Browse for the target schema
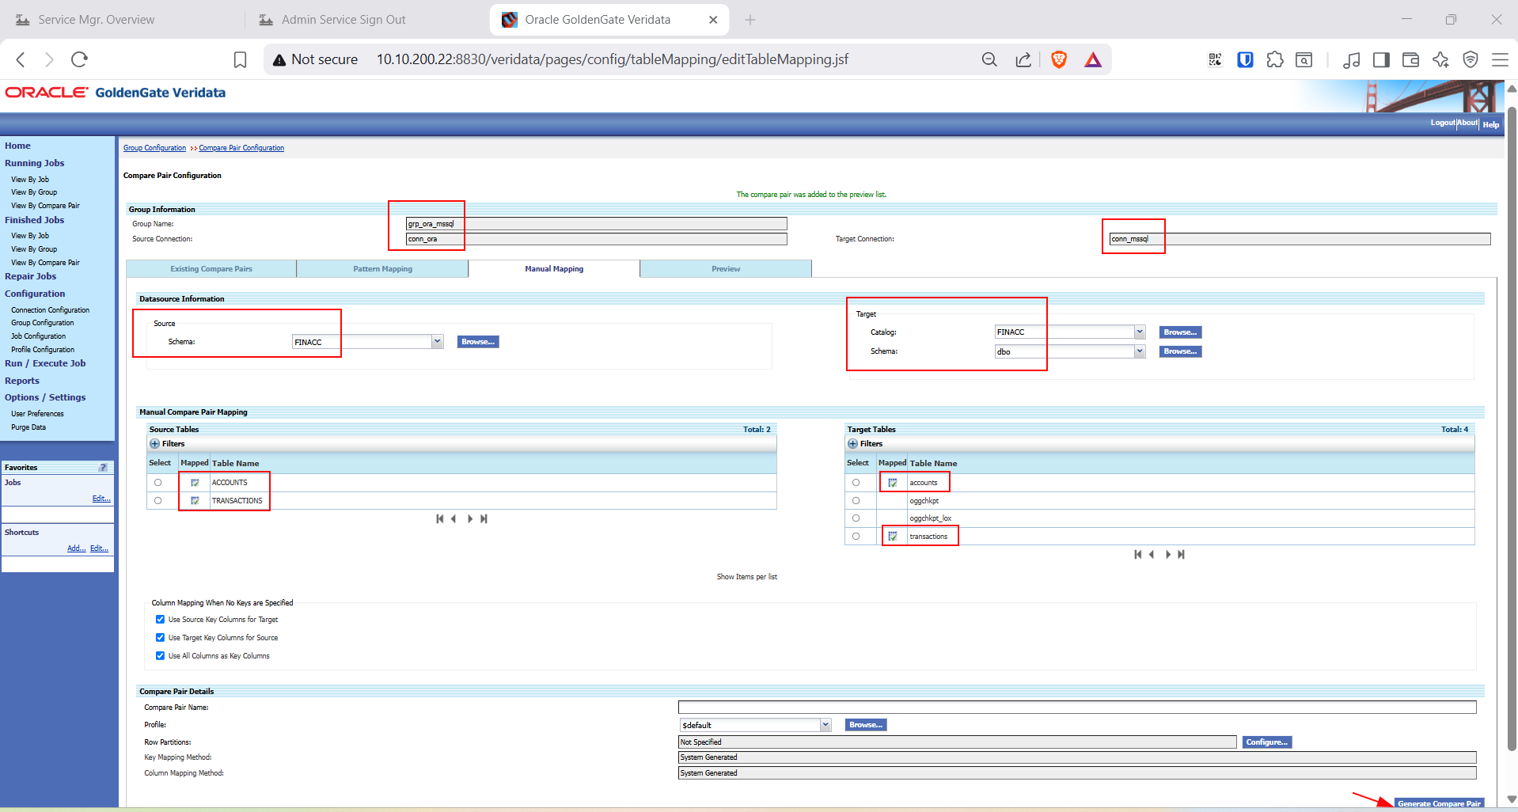The height and width of the screenshot is (812, 1518). pos(1180,351)
